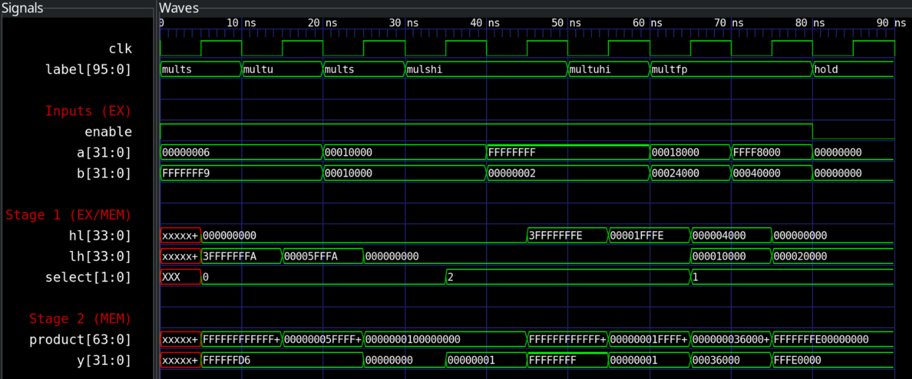Screen dimensions: 912x379
Task: Click the select segment showing value 0
Action: coord(323,277)
